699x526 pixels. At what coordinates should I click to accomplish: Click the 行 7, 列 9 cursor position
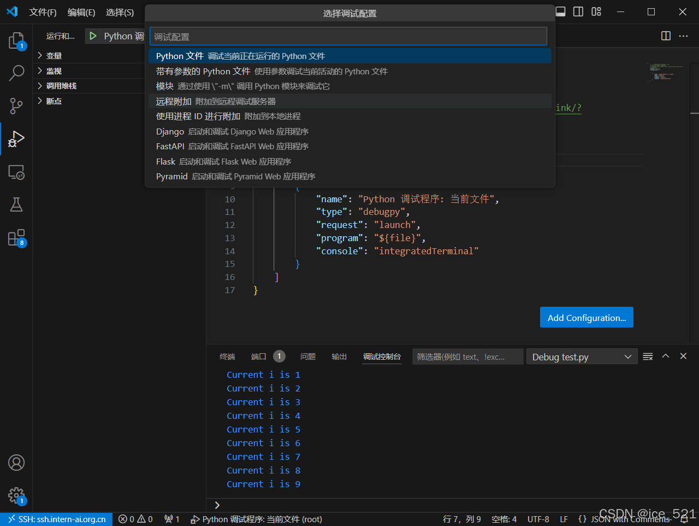462,519
